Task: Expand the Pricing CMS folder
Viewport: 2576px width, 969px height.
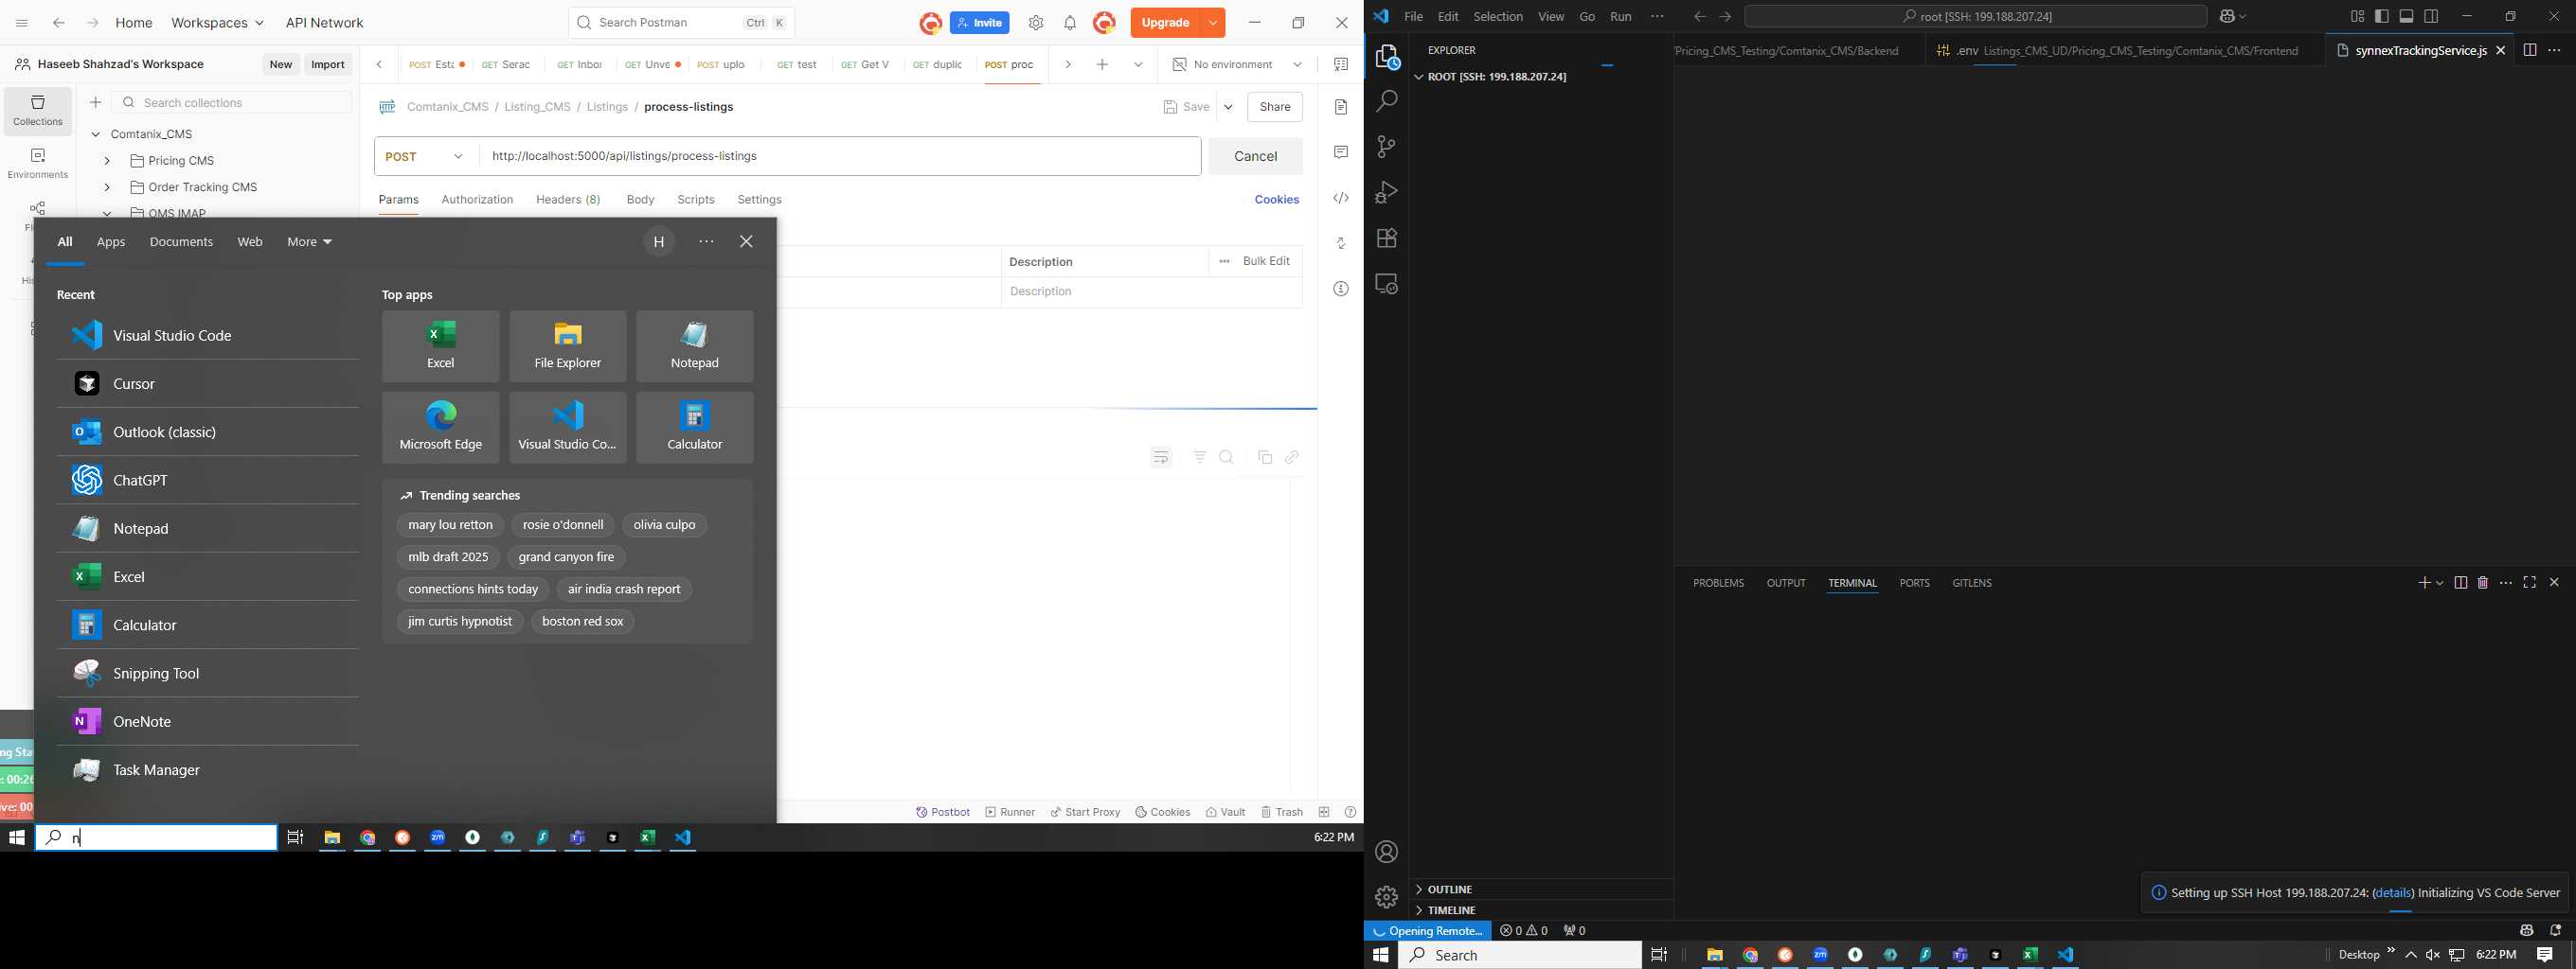Action: point(107,161)
